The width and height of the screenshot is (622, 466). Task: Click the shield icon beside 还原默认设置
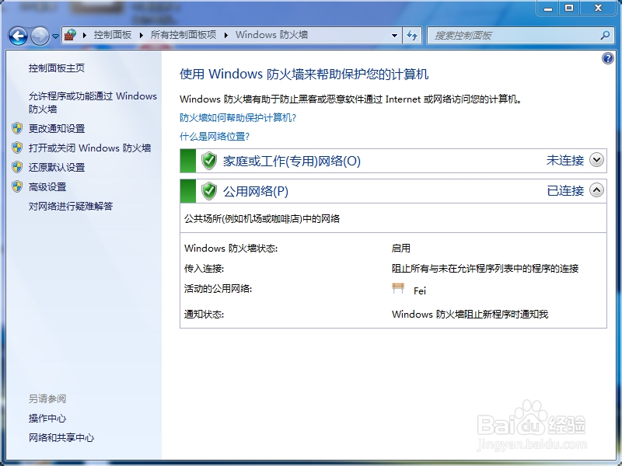[x=17, y=167]
